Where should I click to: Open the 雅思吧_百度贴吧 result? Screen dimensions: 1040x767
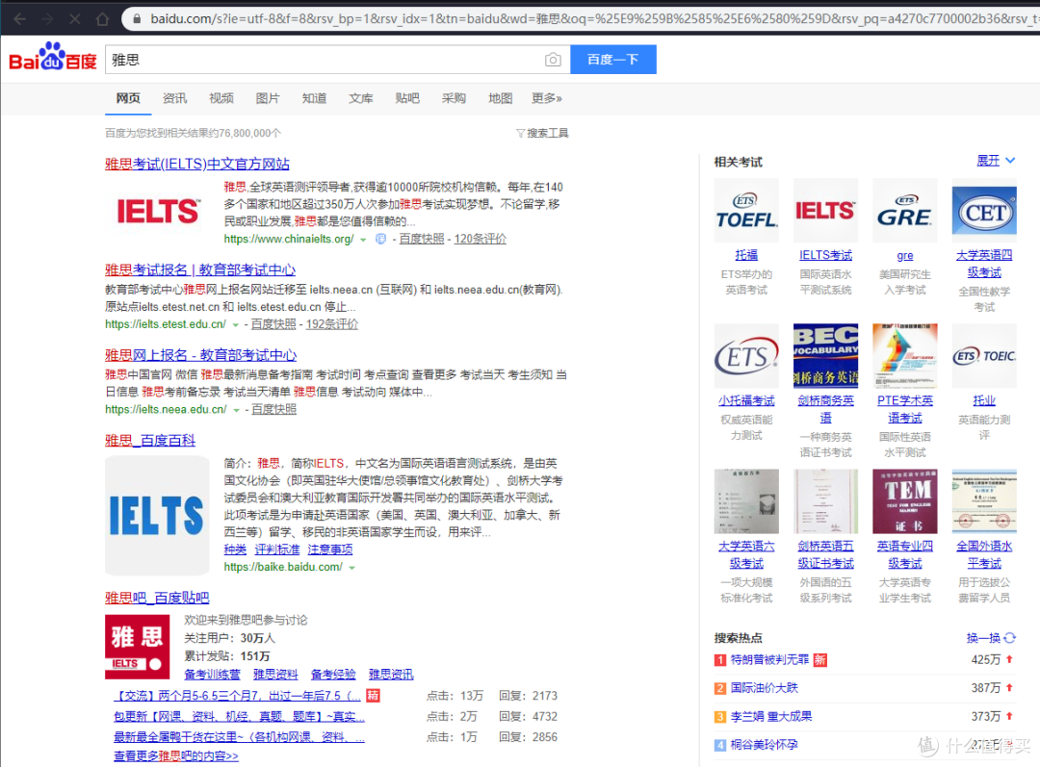157,598
